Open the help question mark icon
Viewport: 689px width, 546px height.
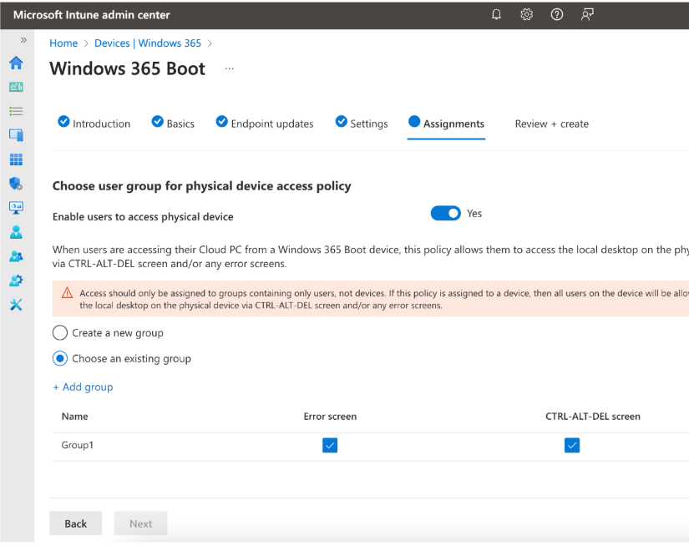pyautogui.click(x=557, y=15)
